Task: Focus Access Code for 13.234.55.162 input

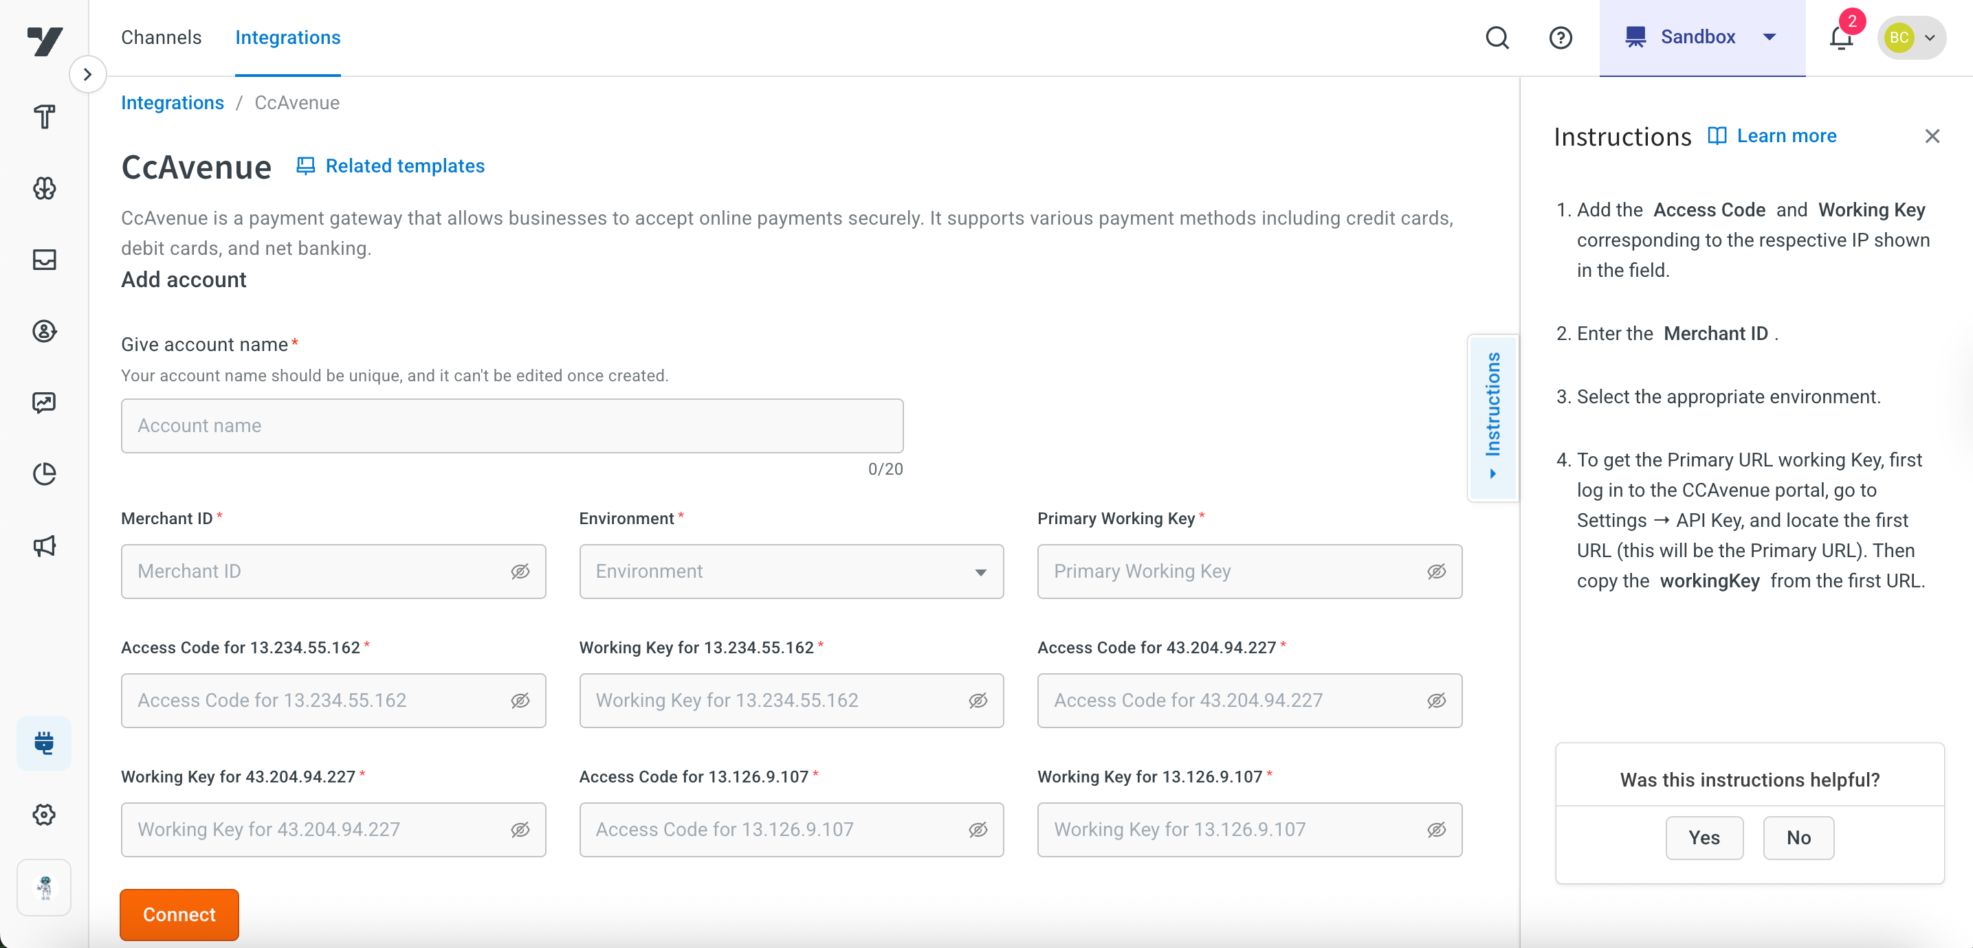Action: click(x=333, y=700)
